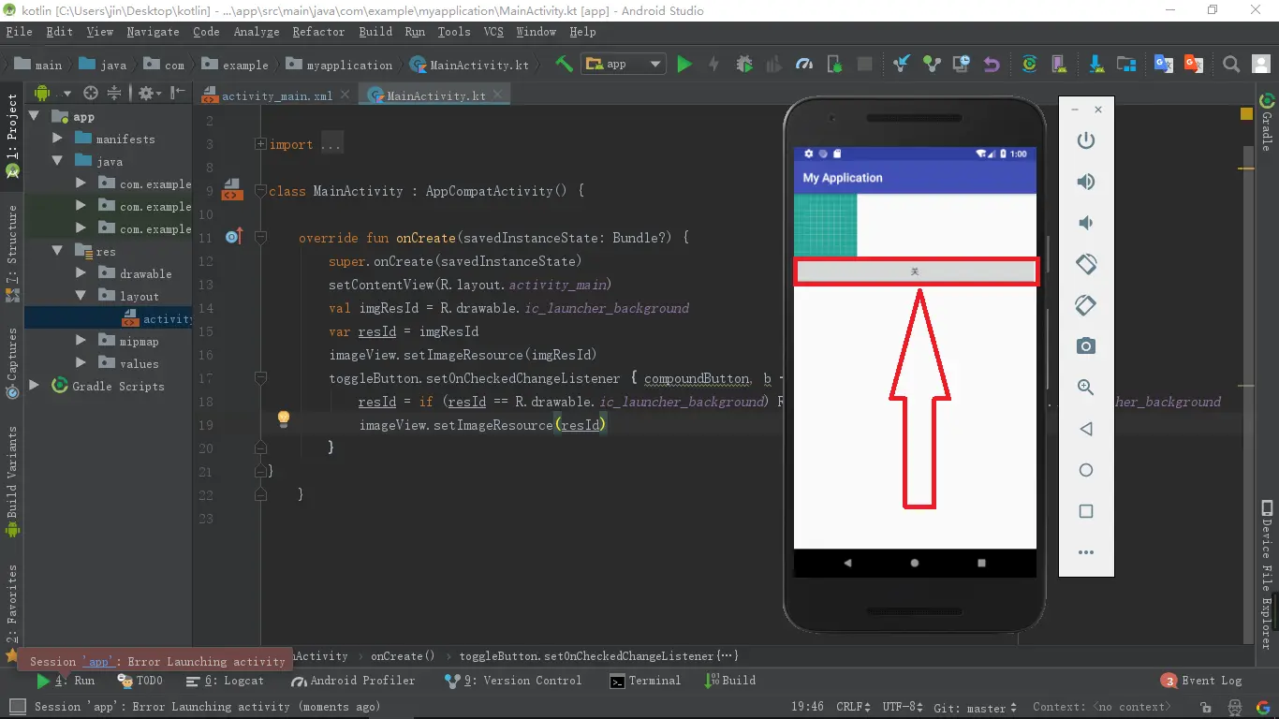Open the 6: Logcat bottom tab

coord(226,681)
